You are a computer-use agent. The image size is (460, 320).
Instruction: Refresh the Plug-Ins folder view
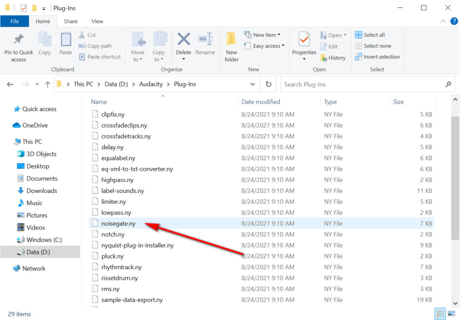[269, 84]
